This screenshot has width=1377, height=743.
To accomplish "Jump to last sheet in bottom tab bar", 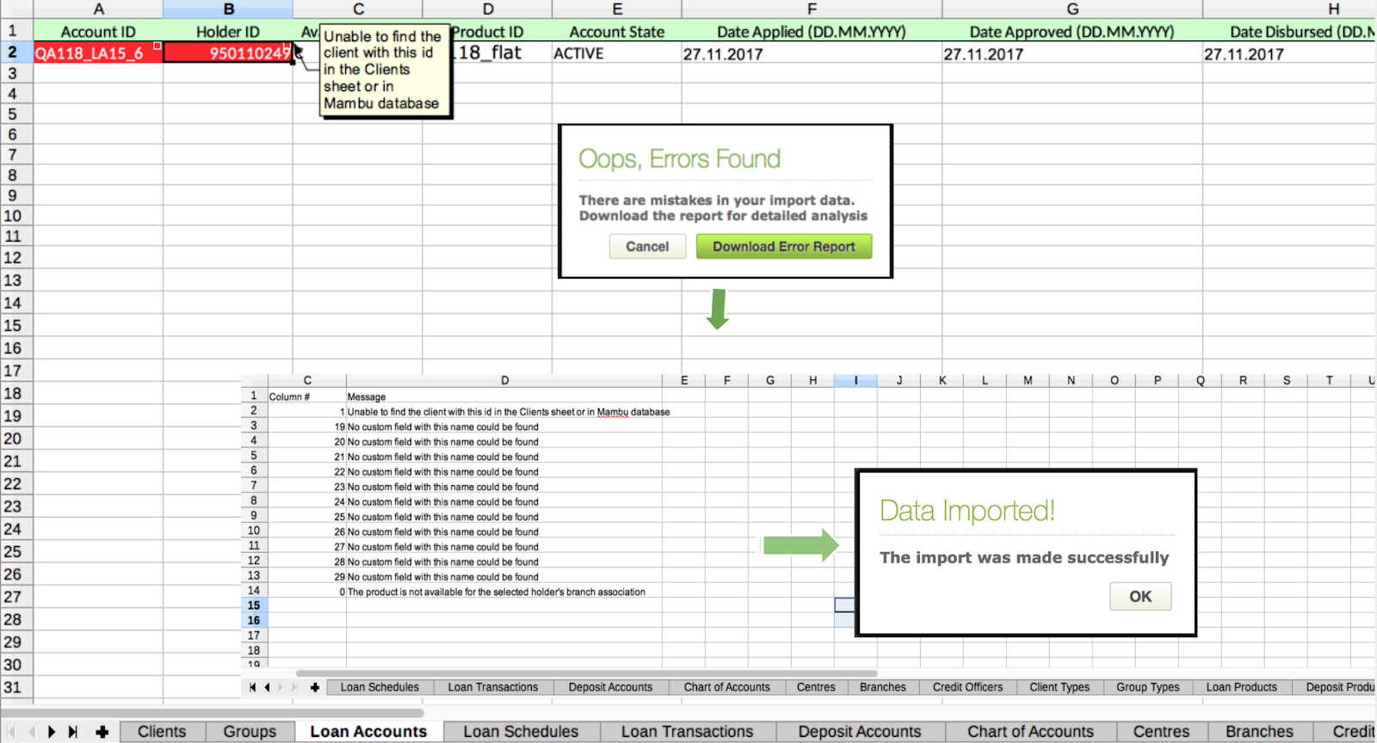I will click(x=73, y=732).
